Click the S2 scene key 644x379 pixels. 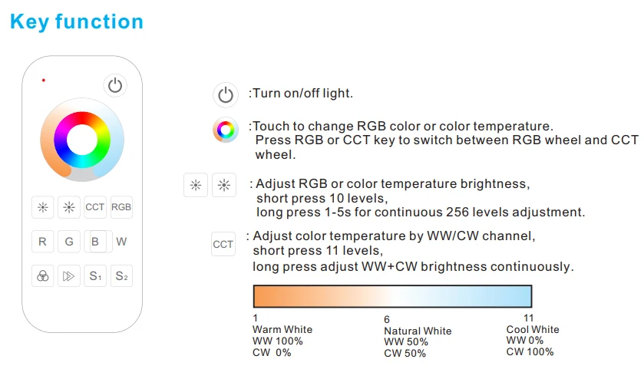[121, 276]
